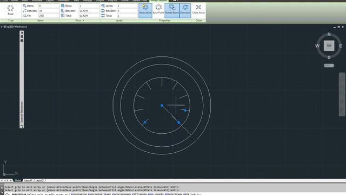Click the Levels count field
Image resolution: width=346 pixels, height=195 pixels.
pos(127,6)
